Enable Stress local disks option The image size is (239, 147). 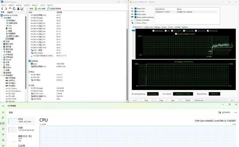click(135, 20)
